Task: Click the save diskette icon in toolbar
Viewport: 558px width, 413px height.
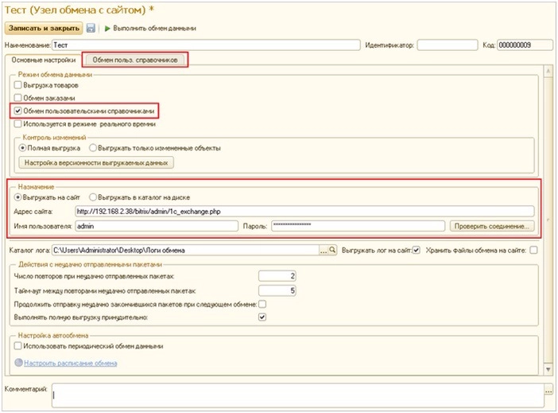Action: tap(91, 28)
